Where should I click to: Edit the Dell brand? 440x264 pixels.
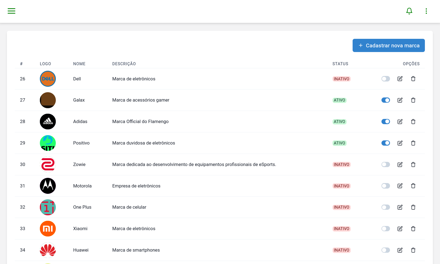tap(400, 79)
